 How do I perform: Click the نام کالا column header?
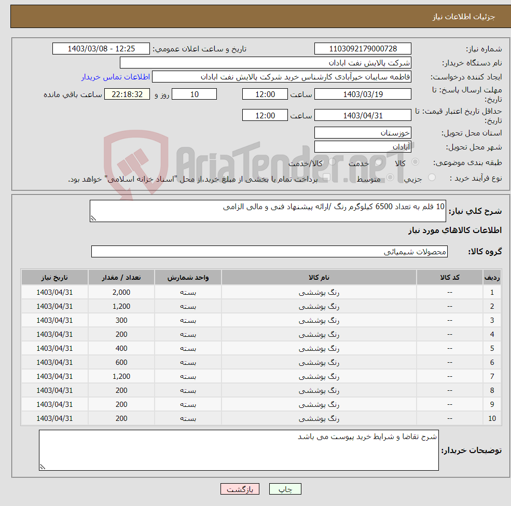coord(319,278)
